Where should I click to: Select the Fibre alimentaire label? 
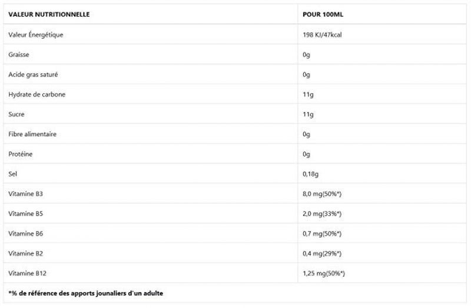(32, 134)
